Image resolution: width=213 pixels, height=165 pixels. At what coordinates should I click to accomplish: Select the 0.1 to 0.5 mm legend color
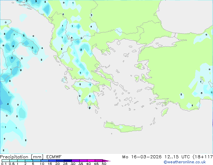click(6, 161)
